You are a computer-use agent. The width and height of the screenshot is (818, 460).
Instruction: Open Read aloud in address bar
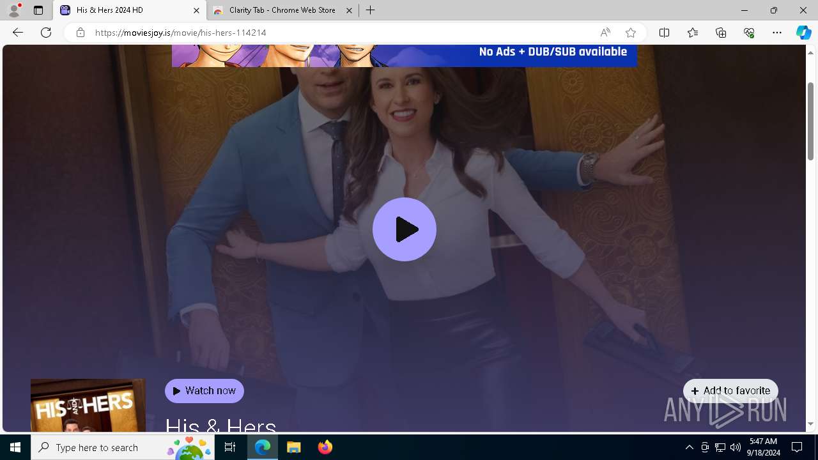tap(605, 33)
